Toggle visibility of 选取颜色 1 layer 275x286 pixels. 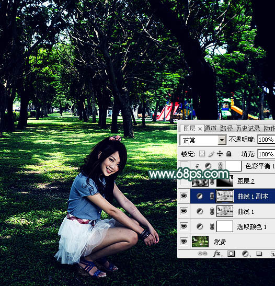tap(184, 226)
